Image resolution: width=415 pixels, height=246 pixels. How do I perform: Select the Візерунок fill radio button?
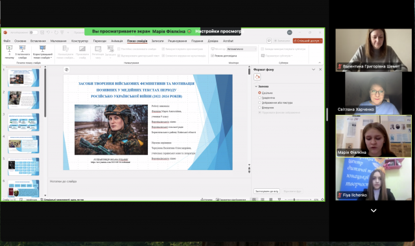tap(259, 108)
